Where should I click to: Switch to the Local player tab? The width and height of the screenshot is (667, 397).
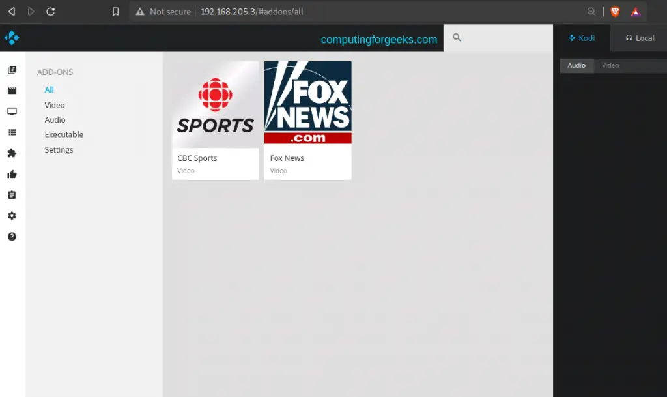(x=640, y=38)
